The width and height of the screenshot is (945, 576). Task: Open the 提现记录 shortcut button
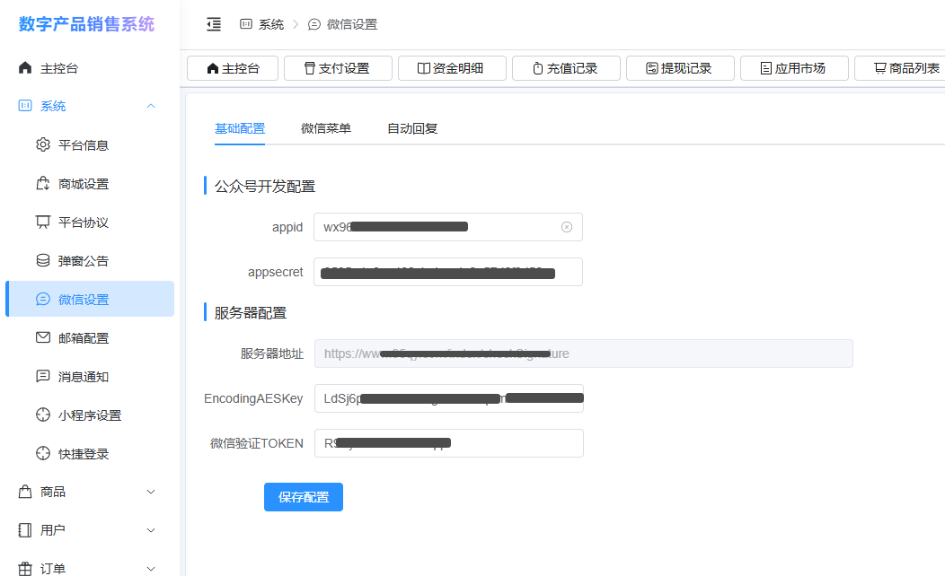[x=680, y=68]
